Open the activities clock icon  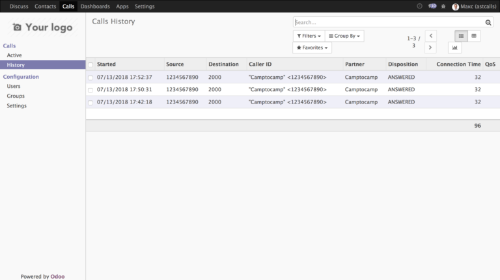click(x=419, y=6)
